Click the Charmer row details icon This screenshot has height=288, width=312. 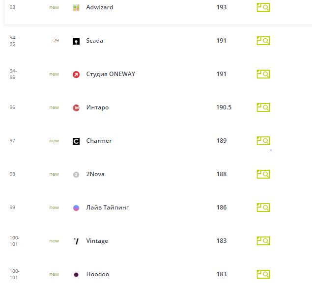coord(263,141)
